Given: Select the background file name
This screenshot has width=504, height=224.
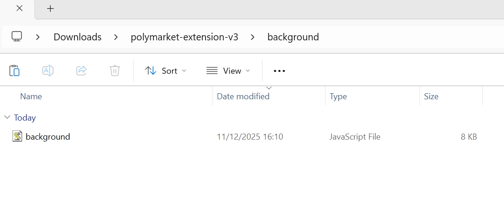Looking at the screenshot, I should tap(48, 137).
